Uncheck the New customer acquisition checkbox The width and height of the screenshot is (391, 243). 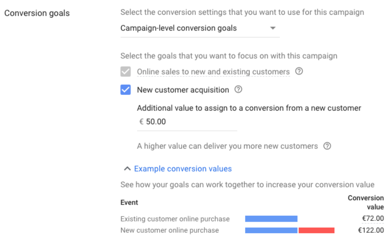pos(126,90)
